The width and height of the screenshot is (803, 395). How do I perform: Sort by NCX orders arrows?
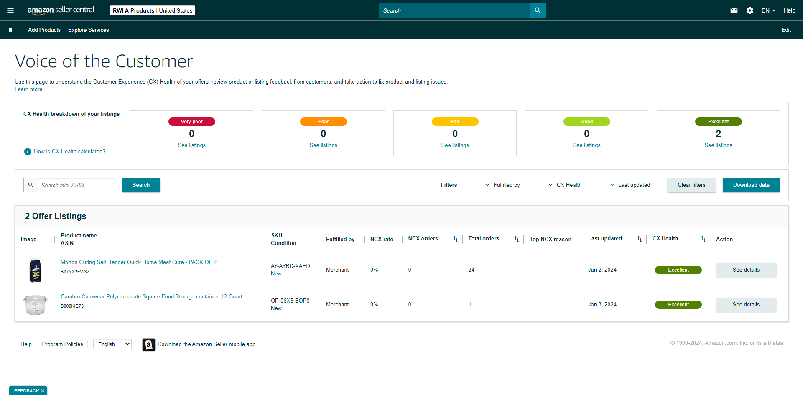pyautogui.click(x=455, y=239)
